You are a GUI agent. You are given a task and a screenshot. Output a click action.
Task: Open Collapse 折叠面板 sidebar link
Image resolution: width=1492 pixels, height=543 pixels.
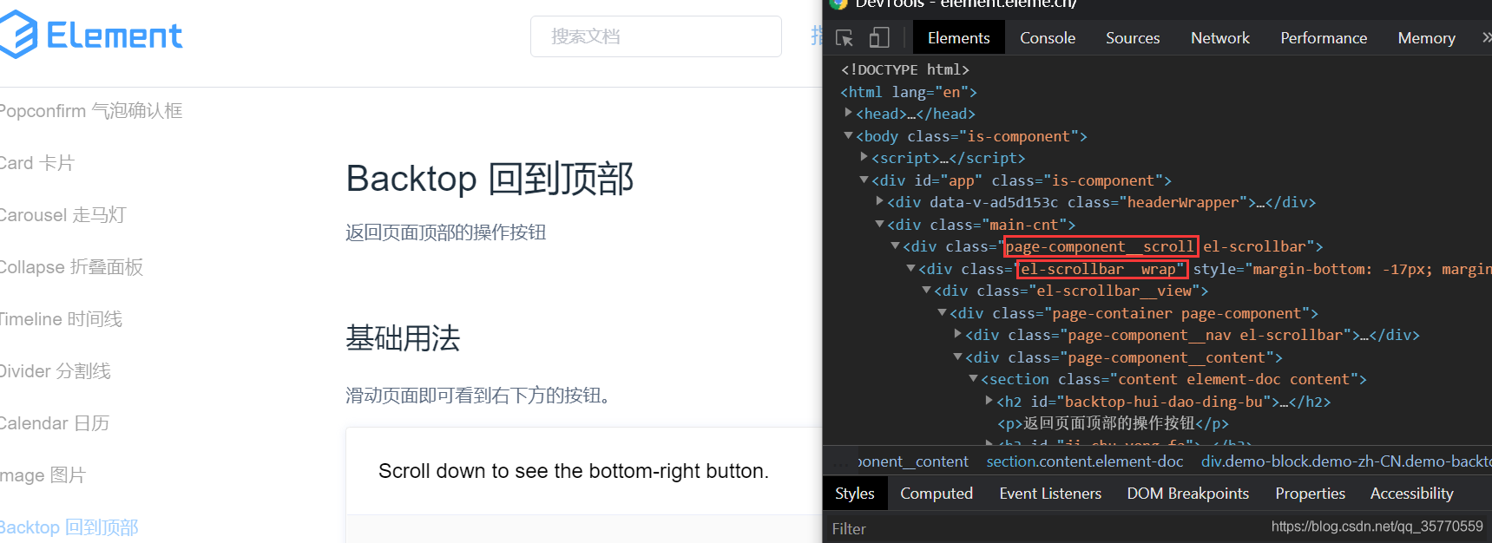pos(71,267)
